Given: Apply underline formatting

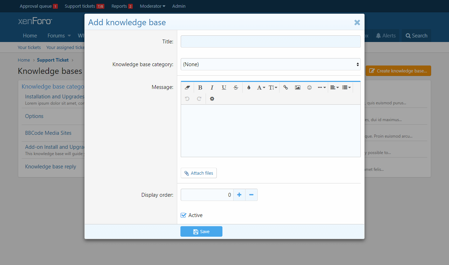Looking at the screenshot, I should [x=224, y=88].
